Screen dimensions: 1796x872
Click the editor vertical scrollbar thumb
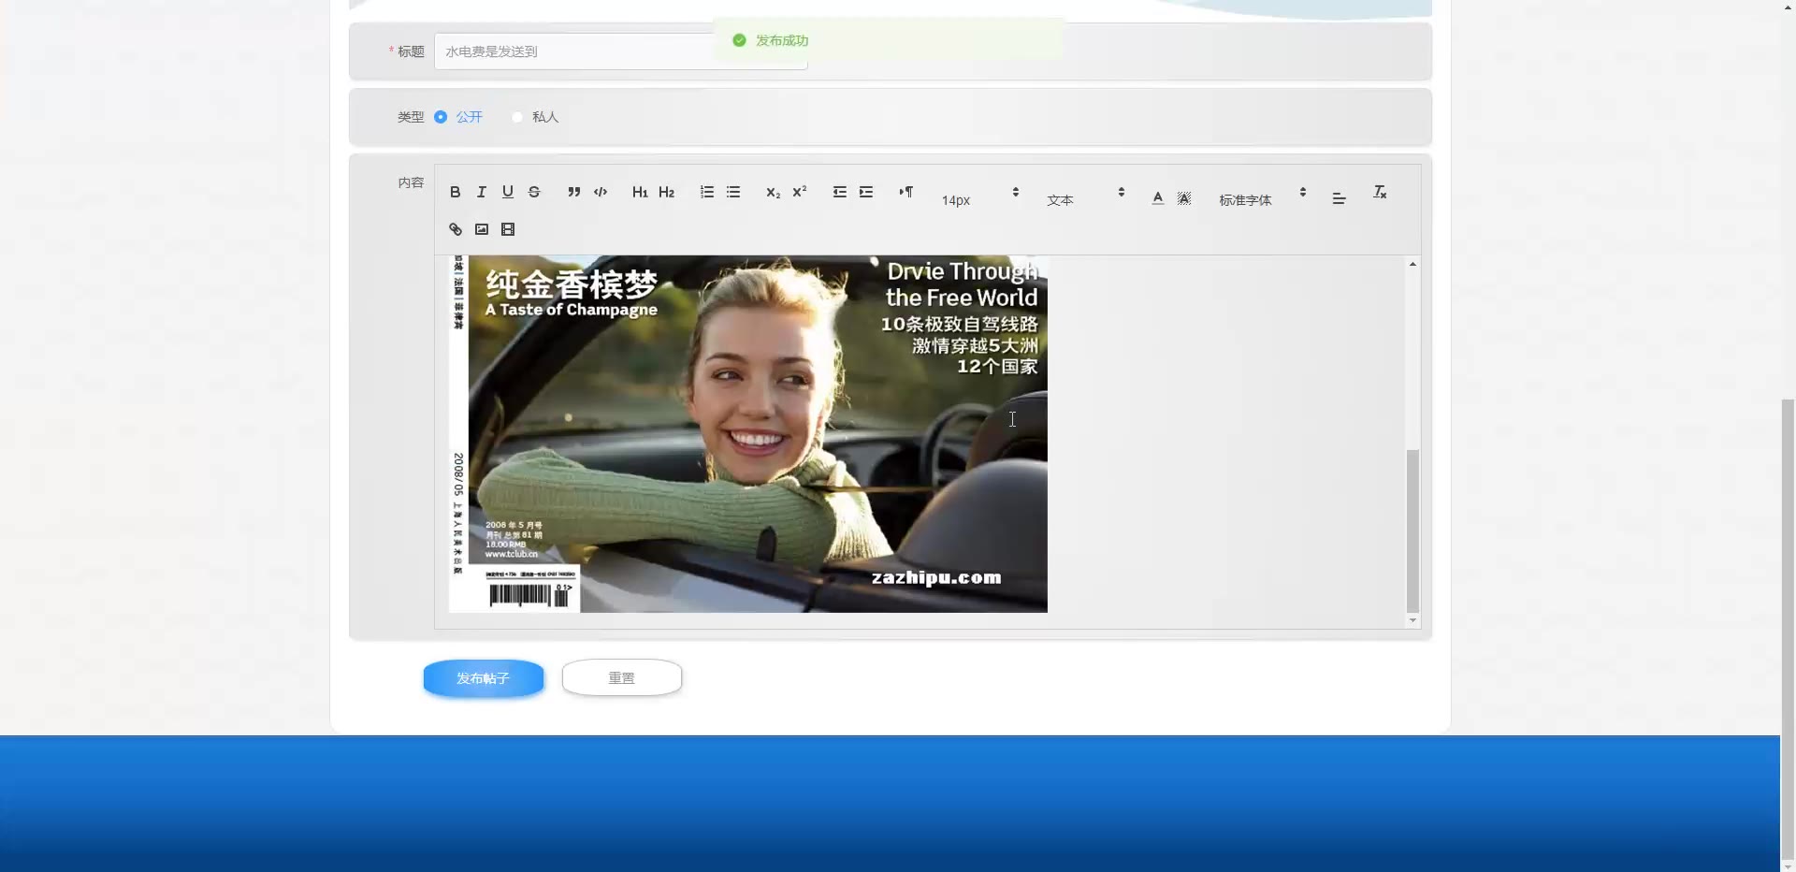[x=1412, y=531]
